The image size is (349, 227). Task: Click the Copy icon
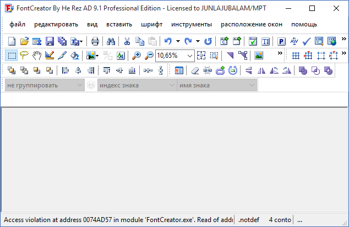(140, 41)
